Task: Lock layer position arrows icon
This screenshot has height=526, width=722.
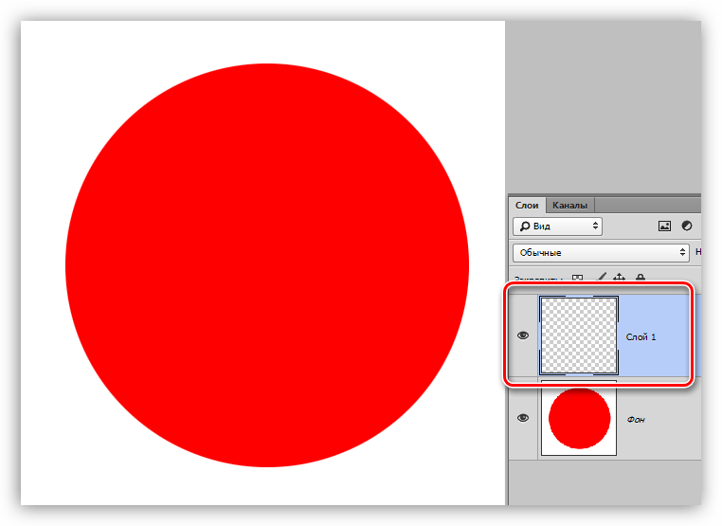Action: 619,277
